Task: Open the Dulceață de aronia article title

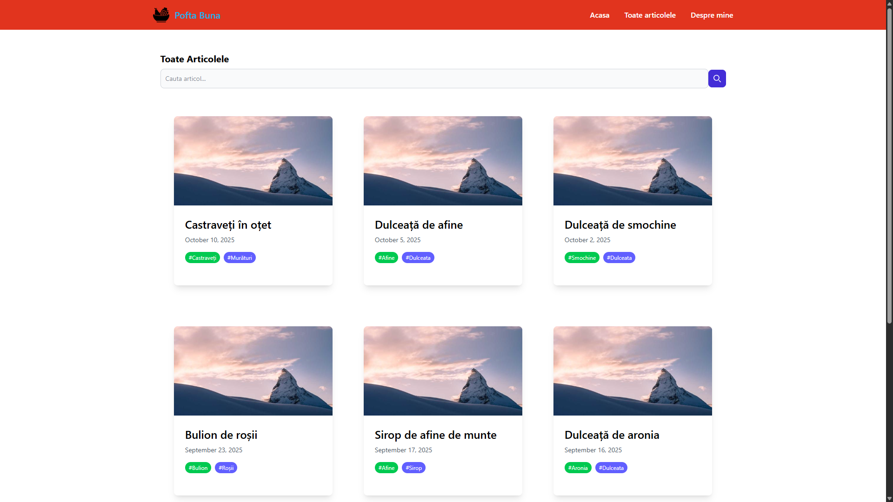Action: click(611, 435)
